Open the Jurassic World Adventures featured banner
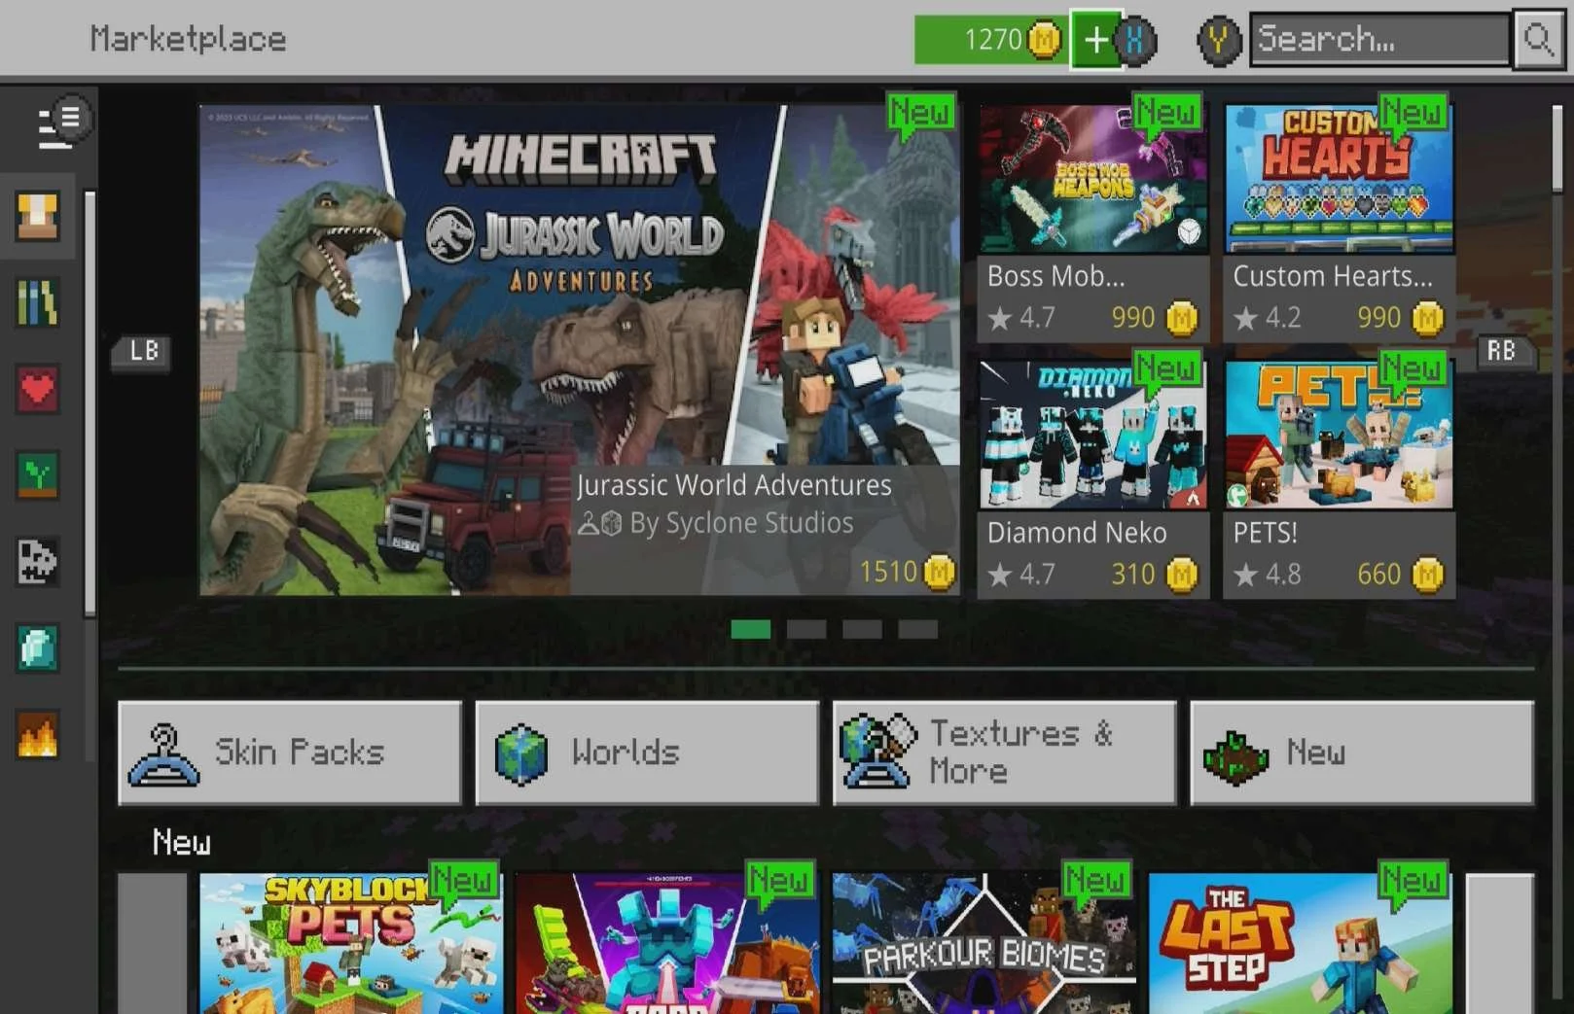Image resolution: width=1574 pixels, height=1014 pixels. (x=579, y=350)
